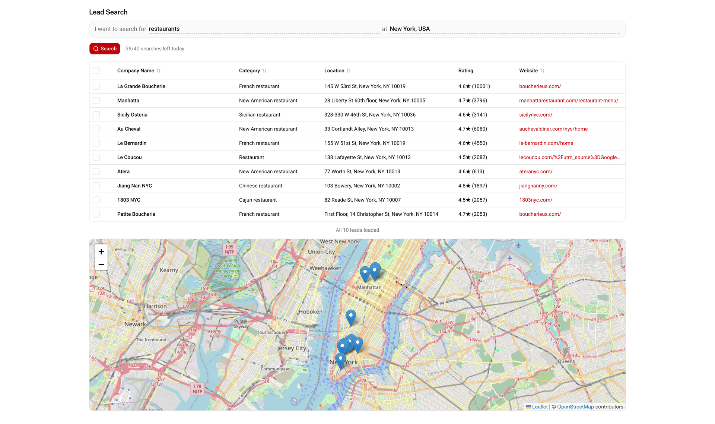This screenshot has width=715, height=424.
Task: Click the Cajun restaurant category cell
Action: pos(258,200)
